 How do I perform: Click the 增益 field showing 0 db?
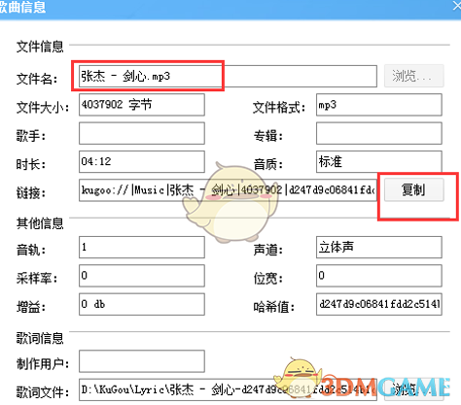pos(142,304)
